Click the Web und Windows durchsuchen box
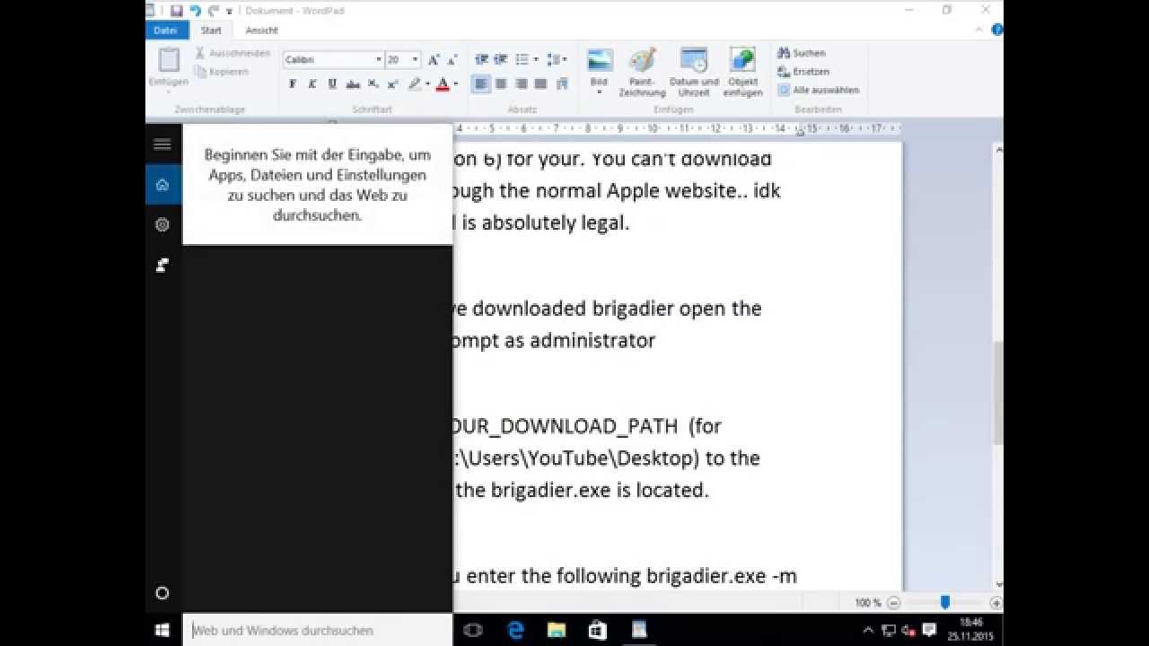This screenshot has height=646, width=1149. pyautogui.click(x=318, y=631)
